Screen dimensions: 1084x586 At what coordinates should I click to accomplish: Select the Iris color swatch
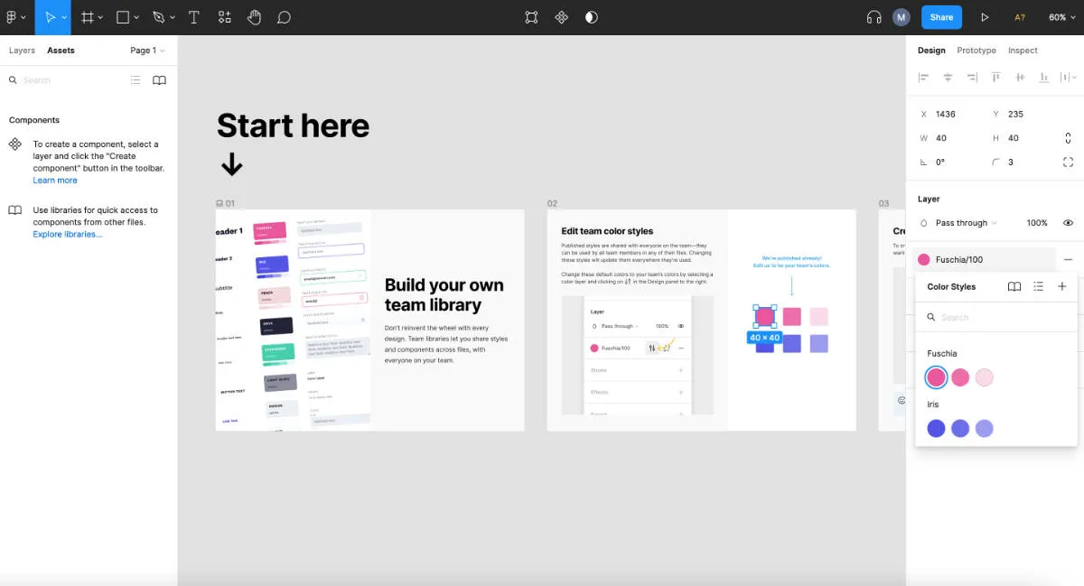[937, 428]
